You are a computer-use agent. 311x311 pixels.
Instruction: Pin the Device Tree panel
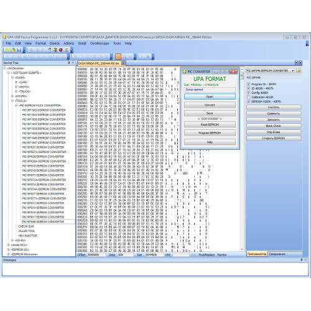click(69, 63)
